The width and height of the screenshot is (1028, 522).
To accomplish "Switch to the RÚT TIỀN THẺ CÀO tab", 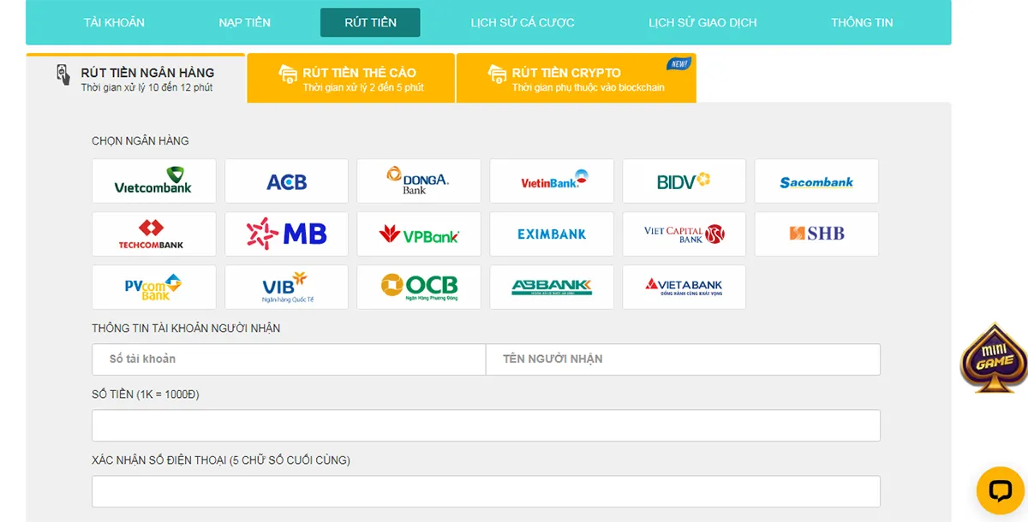I will click(351, 79).
